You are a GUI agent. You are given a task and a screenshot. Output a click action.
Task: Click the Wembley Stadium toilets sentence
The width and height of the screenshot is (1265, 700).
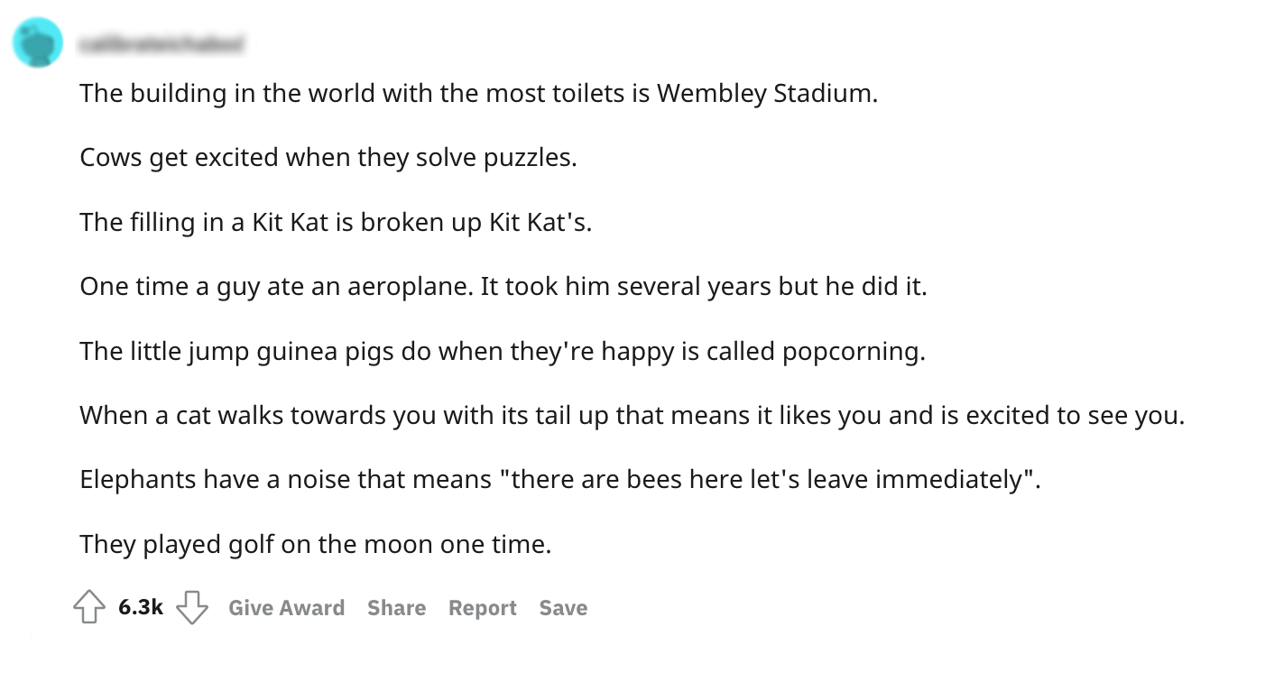pyautogui.click(x=478, y=93)
